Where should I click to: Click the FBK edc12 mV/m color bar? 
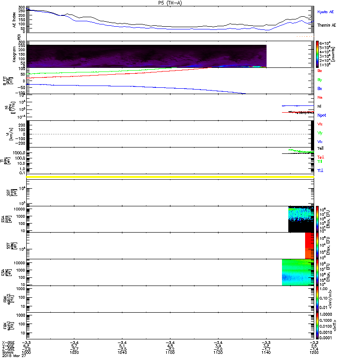coord(317,299)
